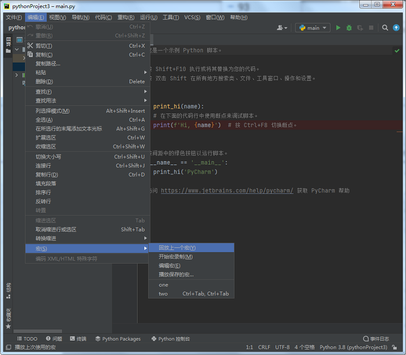The image size is (406, 355).
Task: Click the Python 3.8 interpreter status
Action: coord(354,347)
